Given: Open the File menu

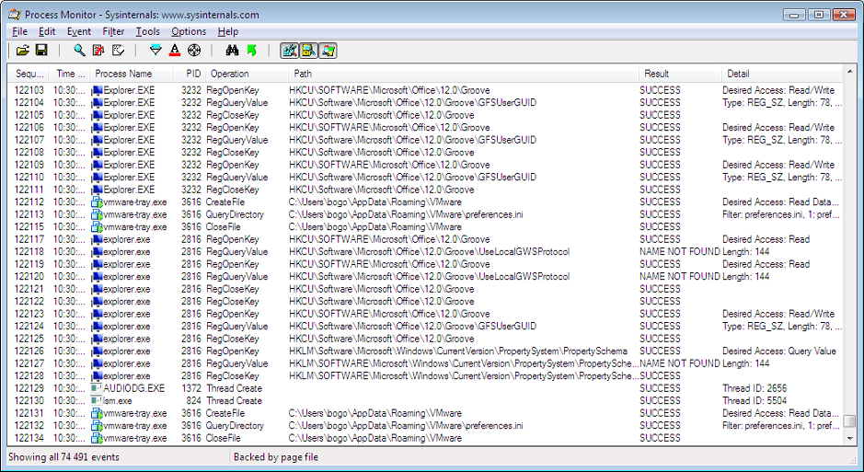Looking at the screenshot, I should coord(19,31).
